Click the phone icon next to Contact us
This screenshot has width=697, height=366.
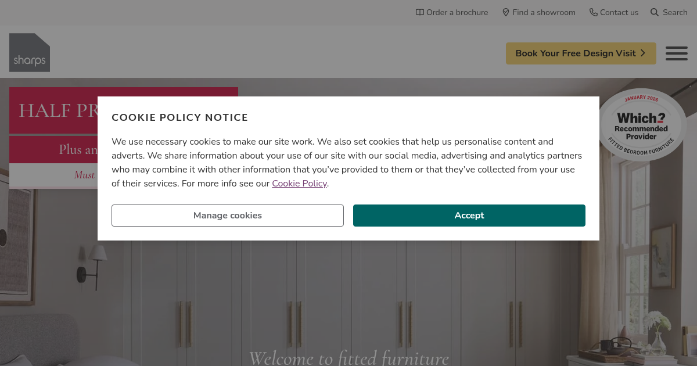coord(593,12)
